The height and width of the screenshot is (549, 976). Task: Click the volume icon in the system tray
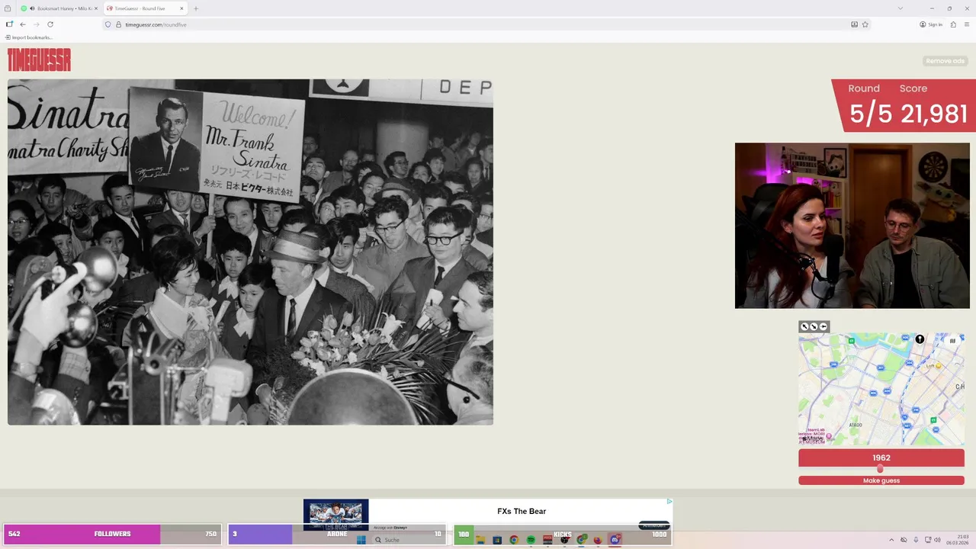(x=937, y=540)
